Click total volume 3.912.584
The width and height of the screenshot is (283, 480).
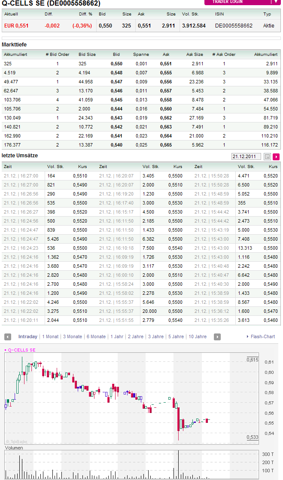[x=194, y=26]
